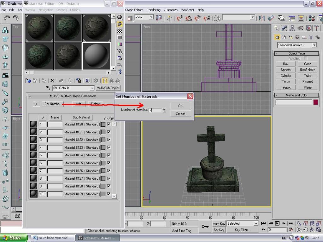The width and height of the screenshot is (323, 242).
Task: Toggle the AutoGrid checkbox
Action: coord(306,58)
